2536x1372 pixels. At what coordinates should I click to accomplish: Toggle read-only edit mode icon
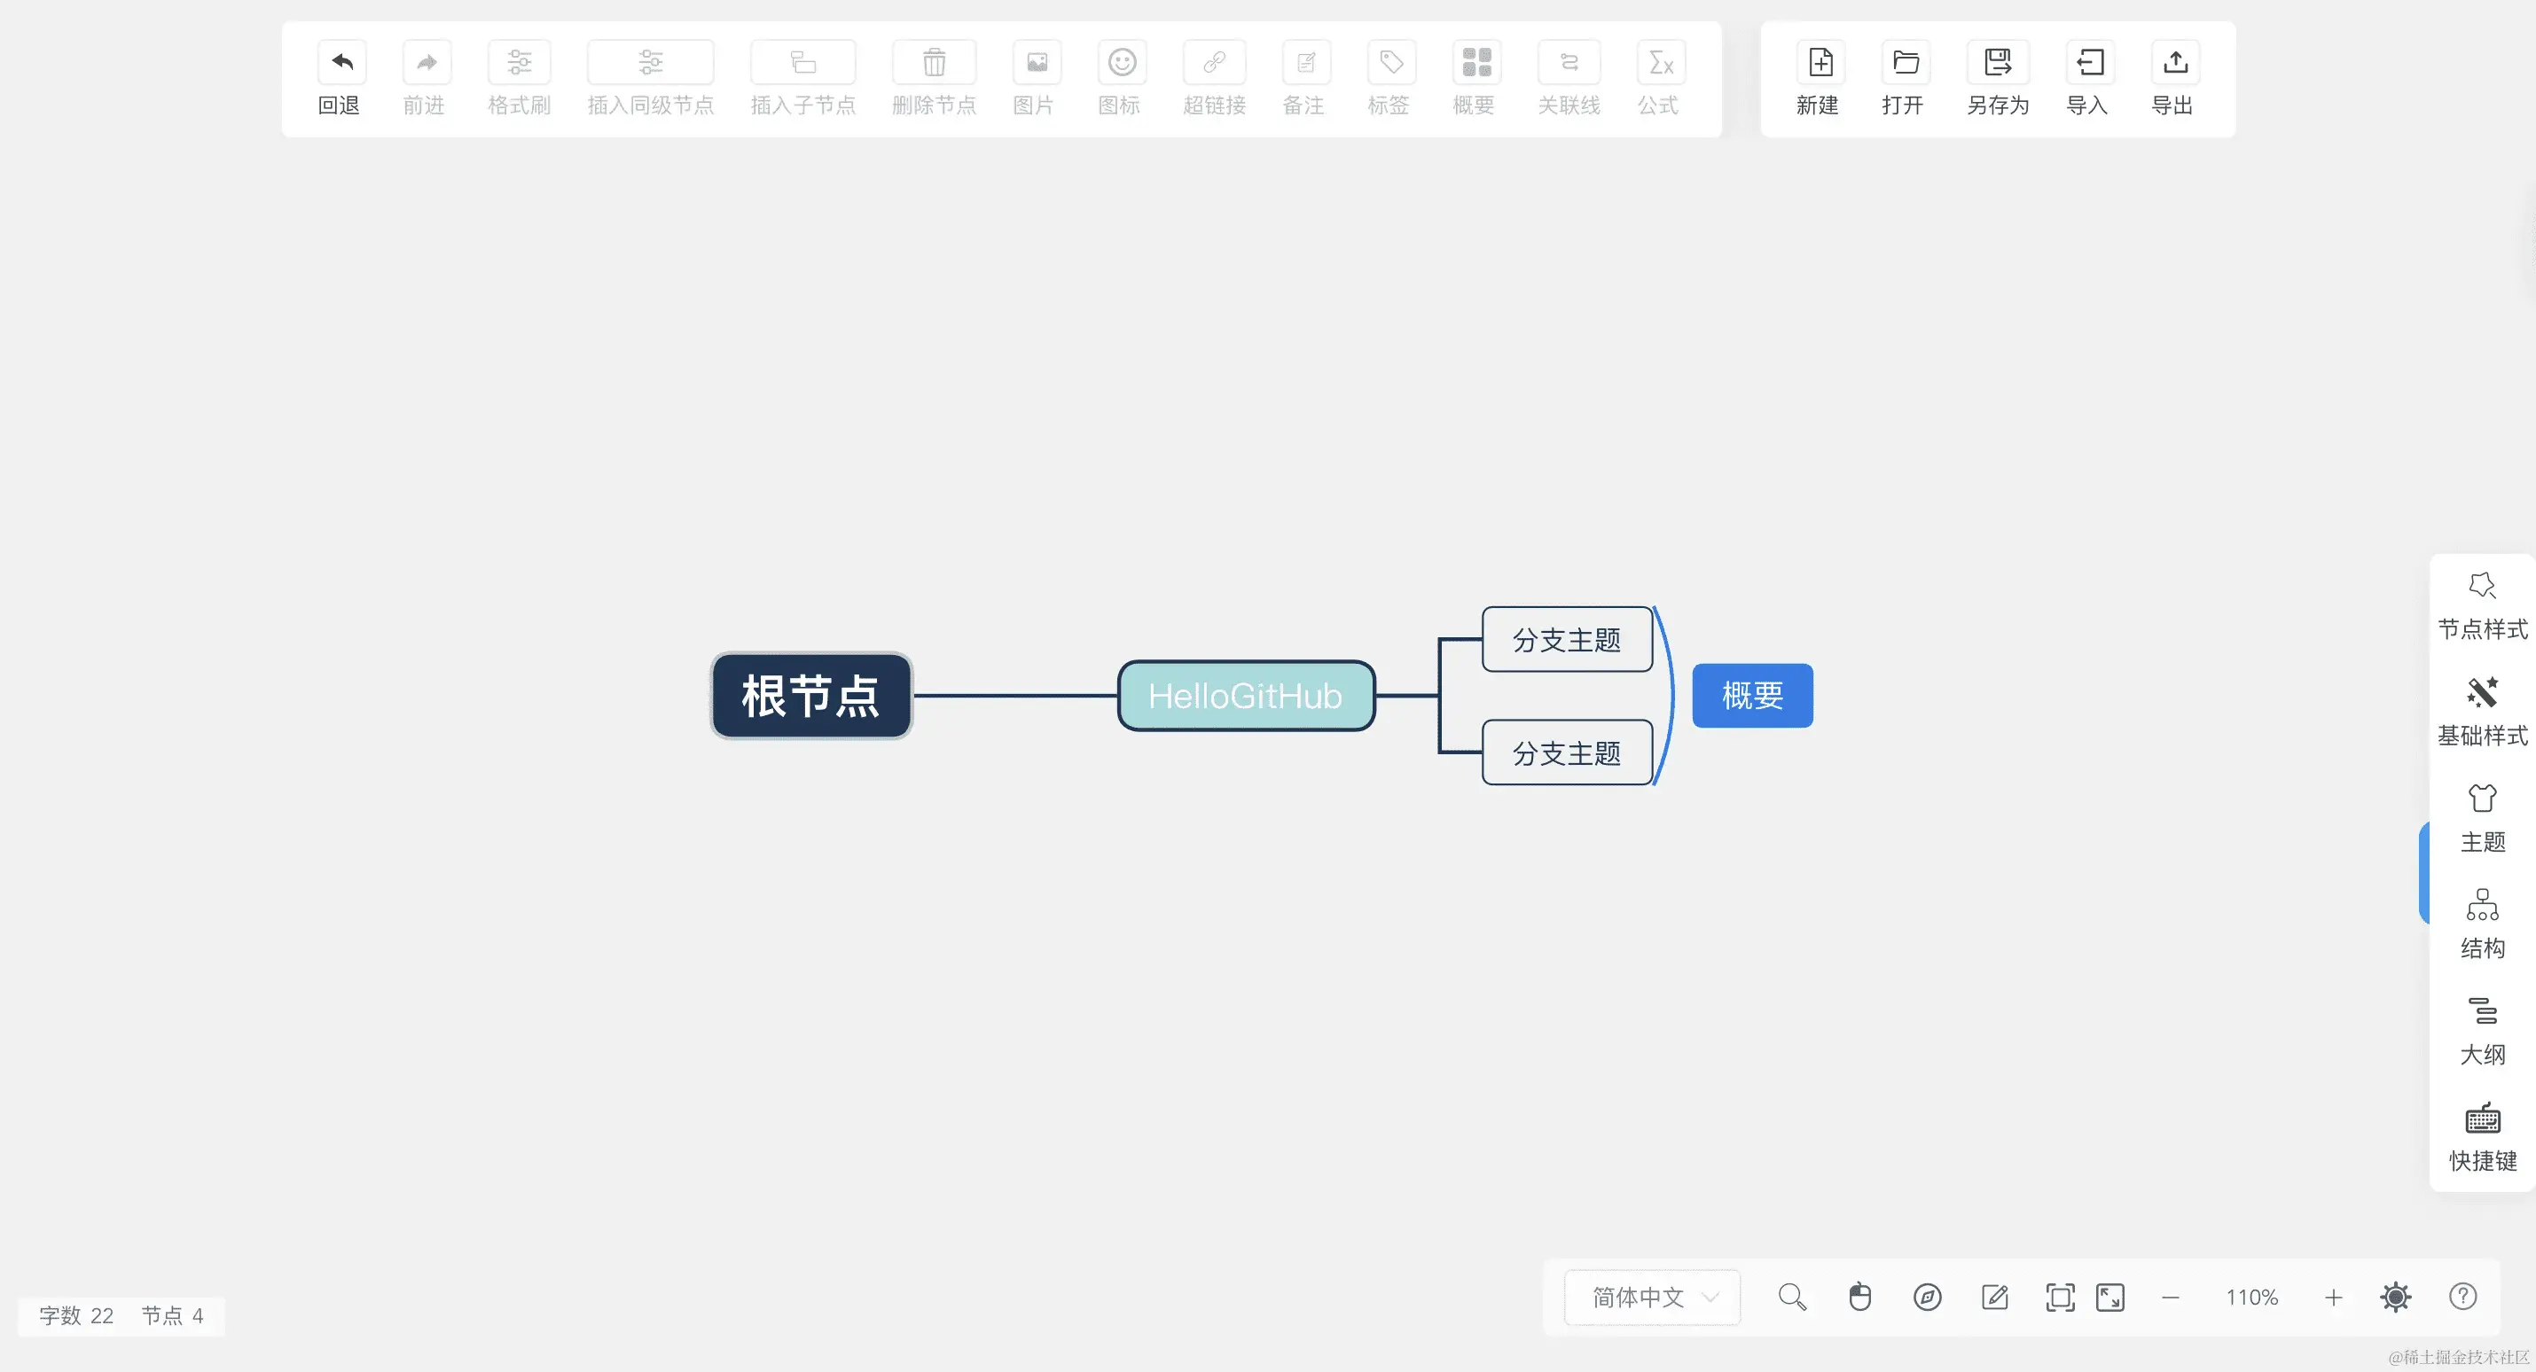click(1994, 1298)
